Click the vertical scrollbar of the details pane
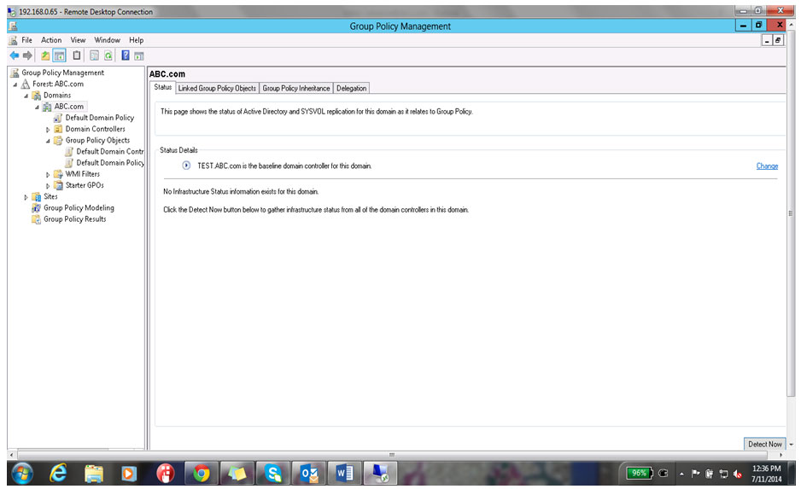Screen dimensions: 801x489 coord(791,213)
